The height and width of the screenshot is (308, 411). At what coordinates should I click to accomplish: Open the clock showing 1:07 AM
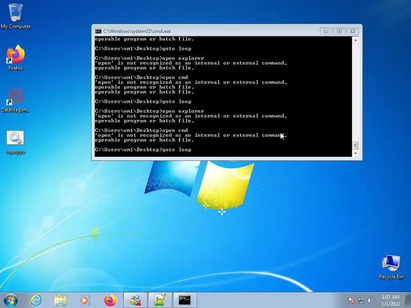391,297
